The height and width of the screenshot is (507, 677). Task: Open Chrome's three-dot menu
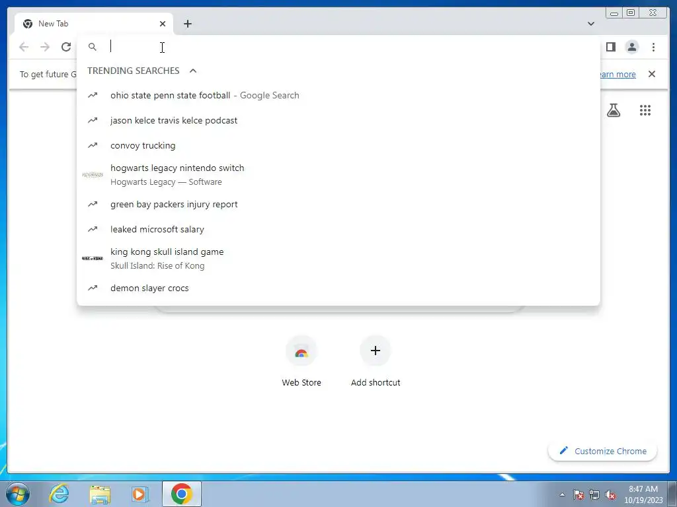653,47
